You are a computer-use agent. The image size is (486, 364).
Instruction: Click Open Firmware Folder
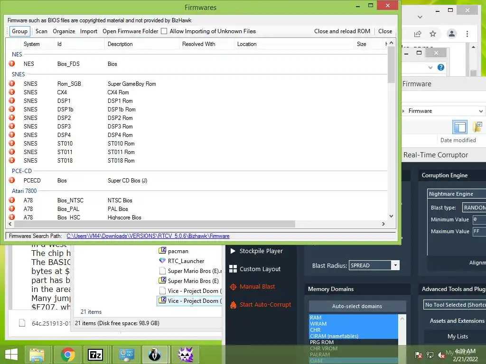coord(130,31)
